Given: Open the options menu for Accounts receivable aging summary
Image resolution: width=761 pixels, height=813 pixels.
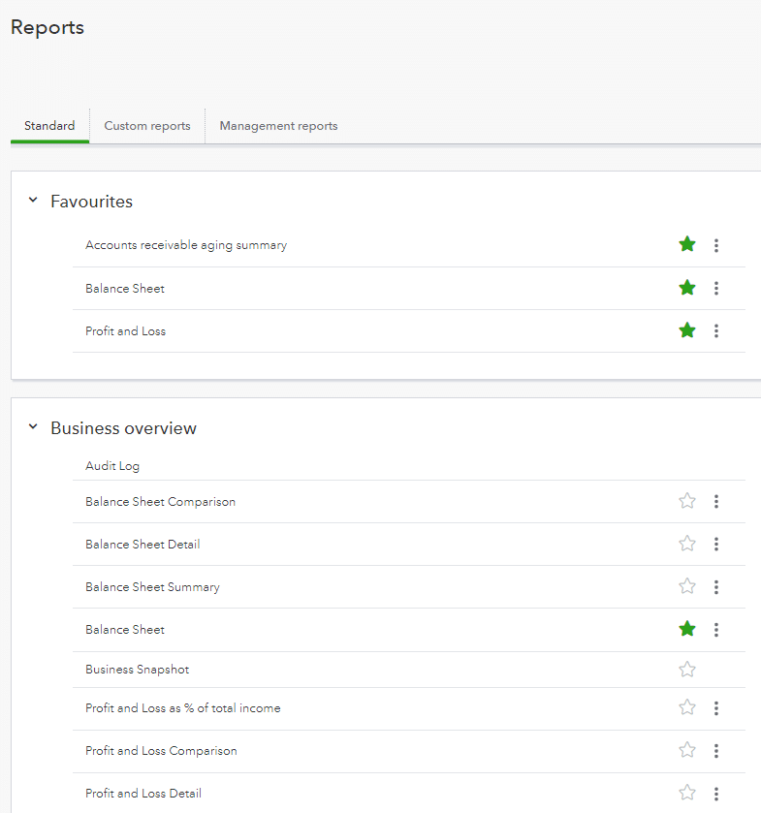Looking at the screenshot, I should click(x=716, y=245).
